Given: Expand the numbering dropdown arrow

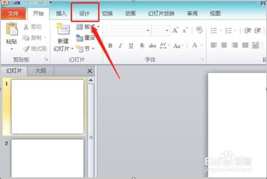Looking at the screenshot, I should tap(235, 31).
